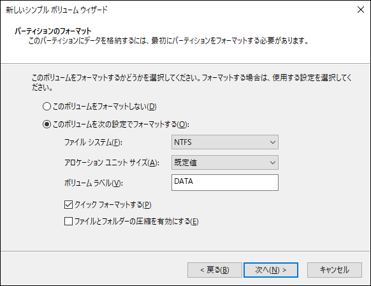Expand the 既定値 allocation unit size combo box
The image size is (371, 286).
point(225,163)
